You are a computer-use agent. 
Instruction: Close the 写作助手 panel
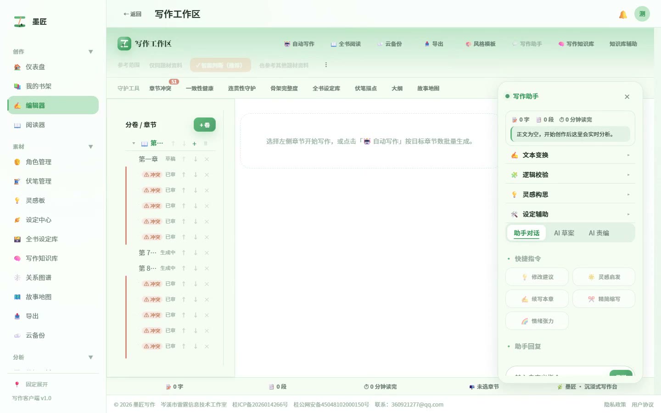coord(627,97)
